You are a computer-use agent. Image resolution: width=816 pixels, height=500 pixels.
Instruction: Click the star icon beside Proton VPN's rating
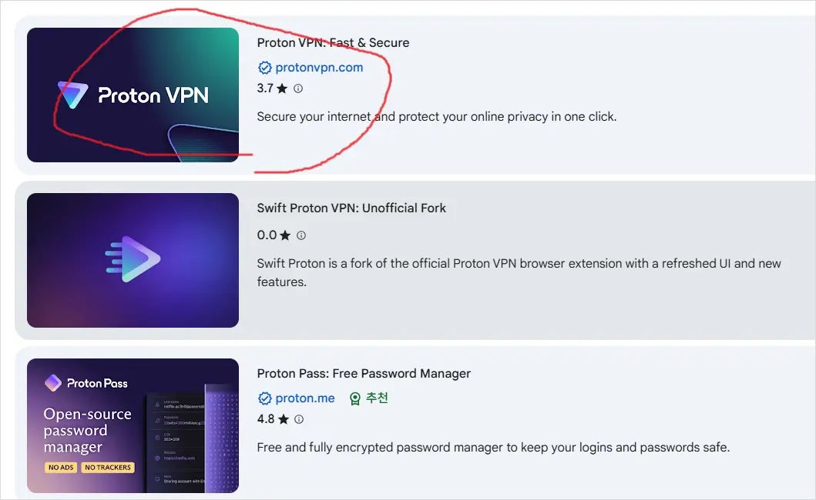281,88
